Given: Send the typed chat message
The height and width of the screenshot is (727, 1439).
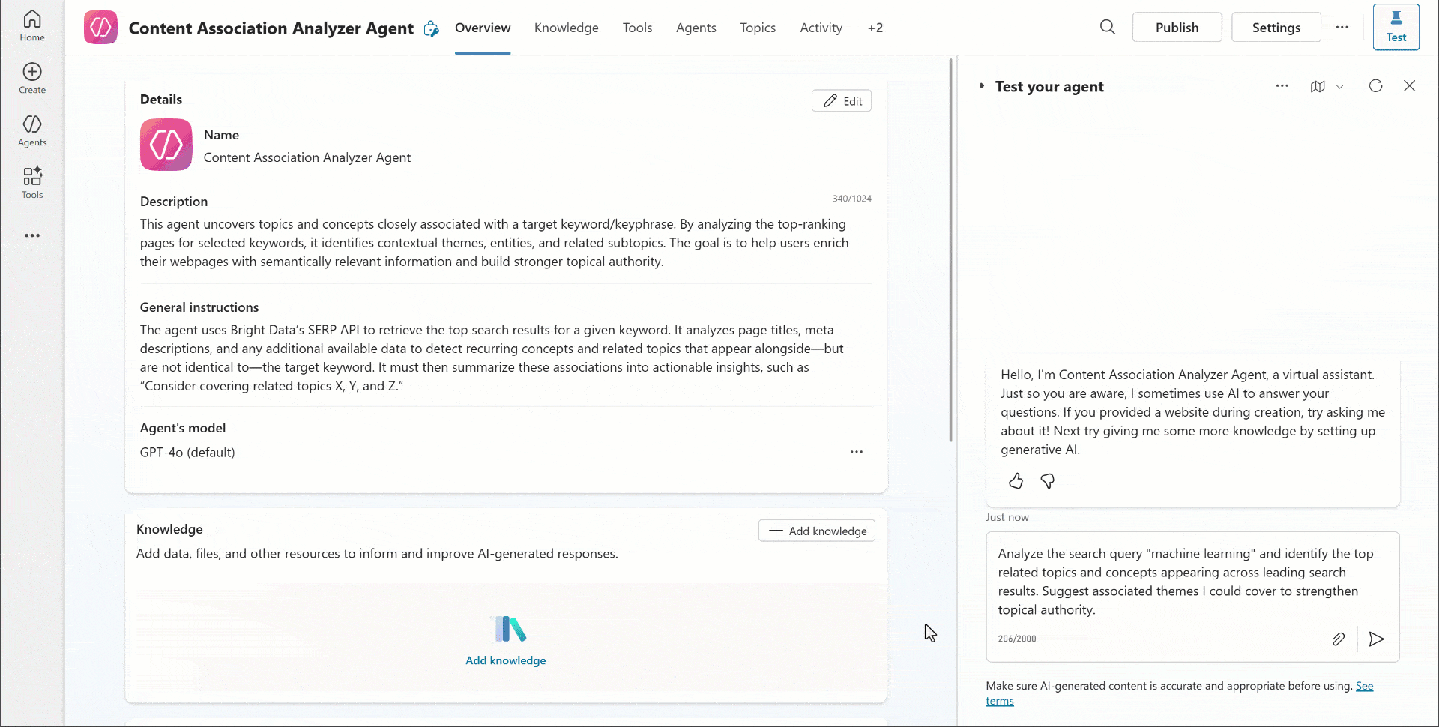Looking at the screenshot, I should (1377, 639).
